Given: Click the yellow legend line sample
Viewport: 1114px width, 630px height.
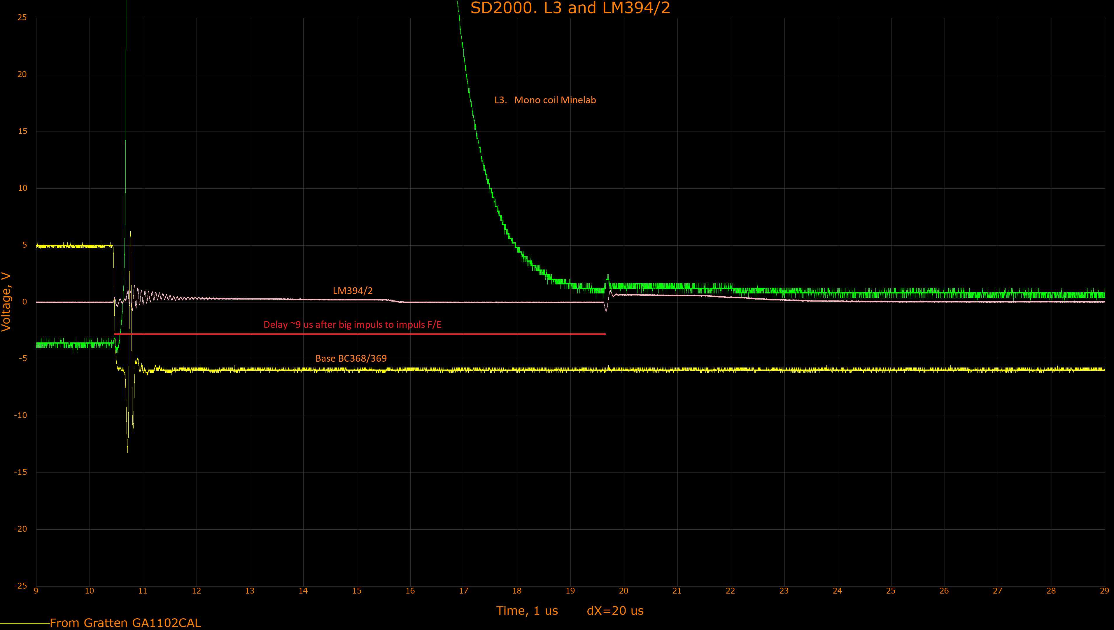Looking at the screenshot, I should tap(25, 623).
